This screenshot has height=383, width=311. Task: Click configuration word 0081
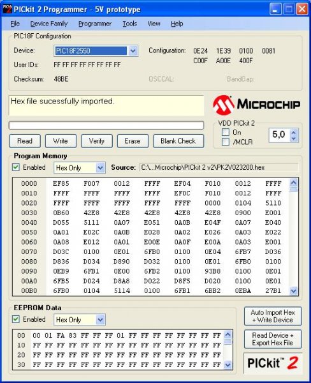(268, 51)
